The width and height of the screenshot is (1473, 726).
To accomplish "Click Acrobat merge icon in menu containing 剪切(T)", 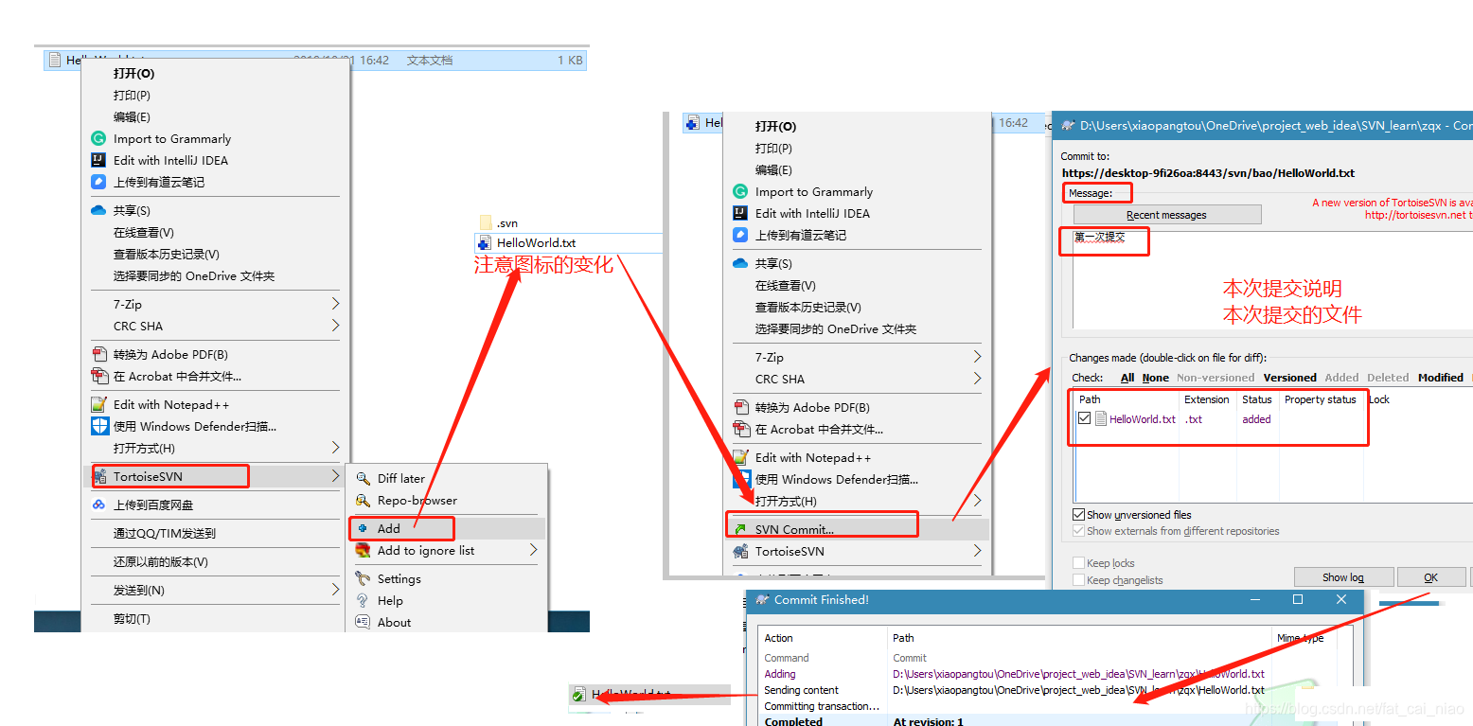I will click(x=98, y=376).
